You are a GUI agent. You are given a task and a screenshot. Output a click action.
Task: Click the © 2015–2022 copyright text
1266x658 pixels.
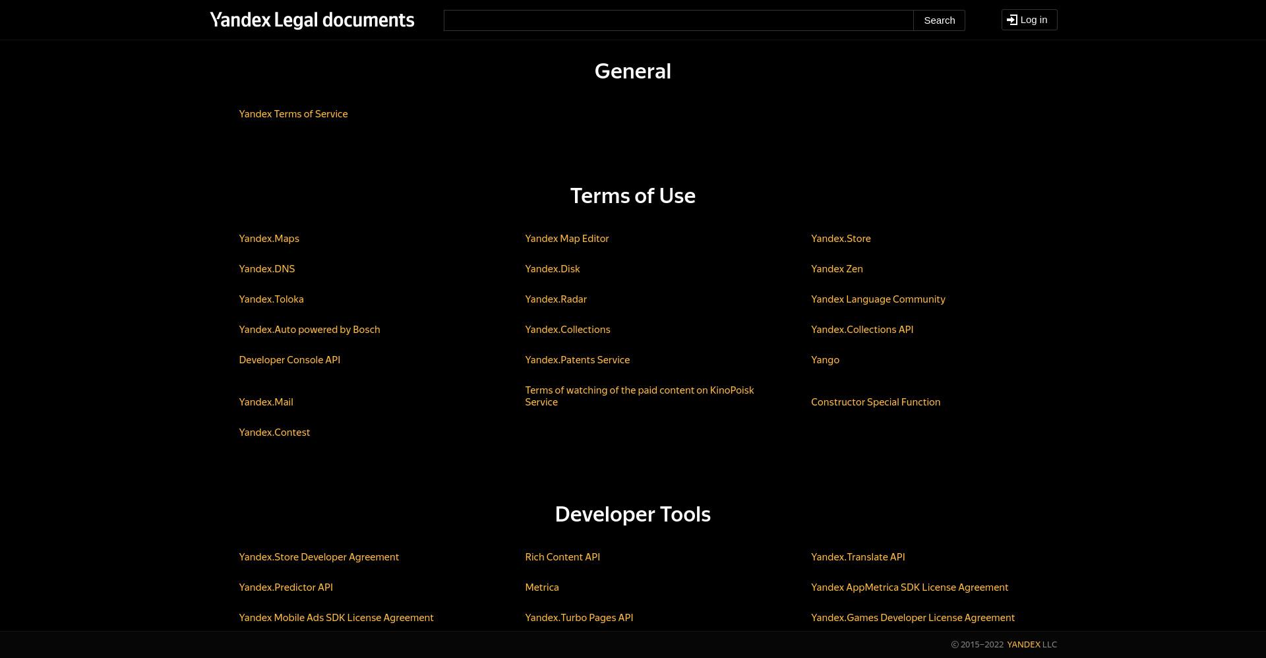click(x=977, y=645)
